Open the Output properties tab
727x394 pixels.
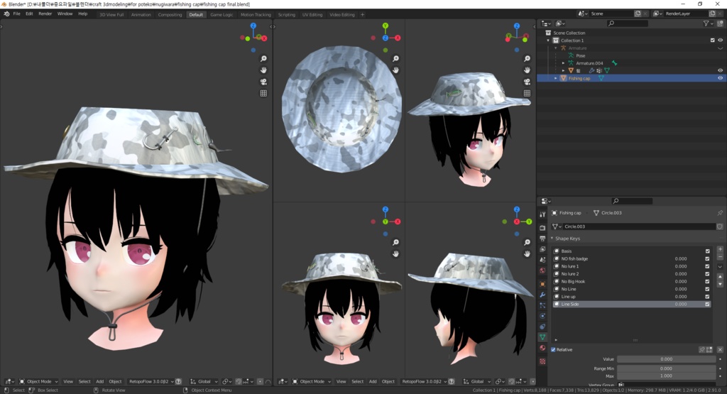point(542,239)
